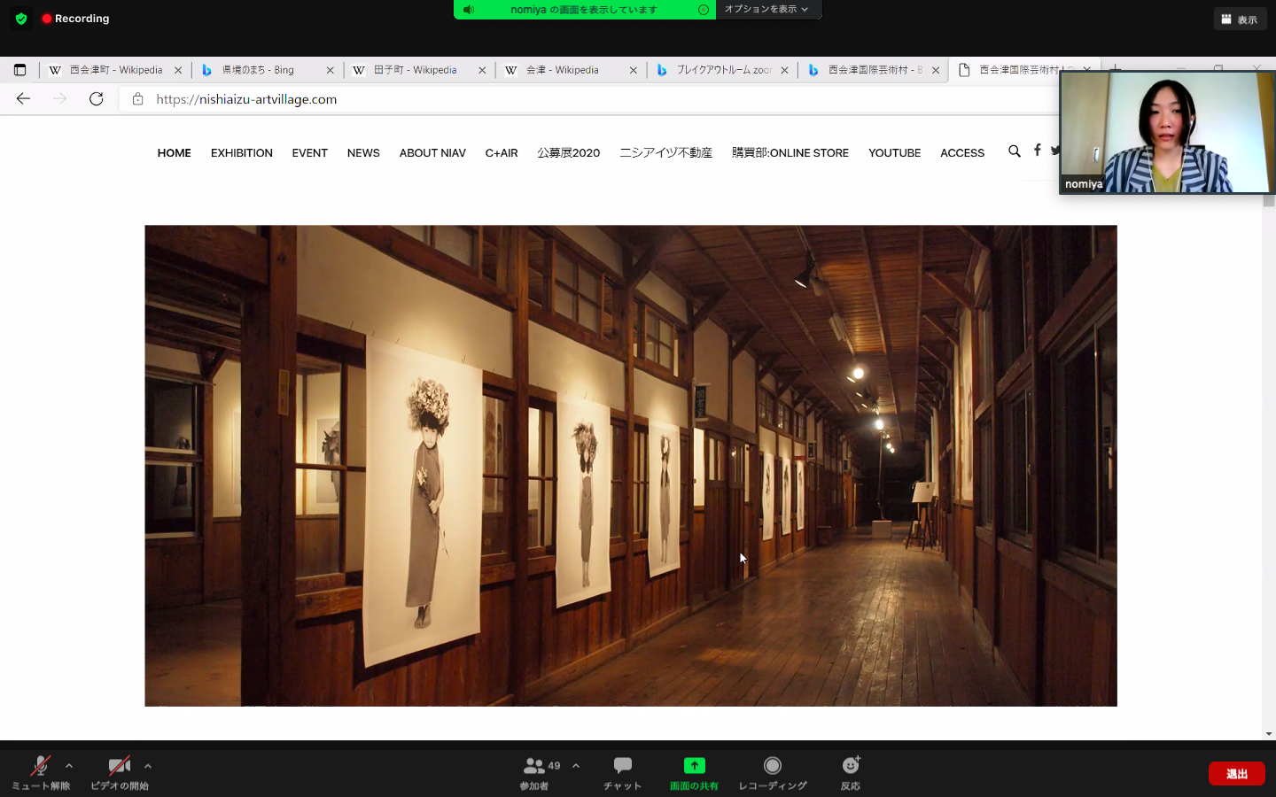Screen dimensions: 1276x797
Task: Expand participants options arrow
Action: pos(576,766)
